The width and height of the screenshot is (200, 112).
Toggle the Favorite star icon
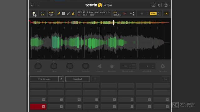pos(112,66)
